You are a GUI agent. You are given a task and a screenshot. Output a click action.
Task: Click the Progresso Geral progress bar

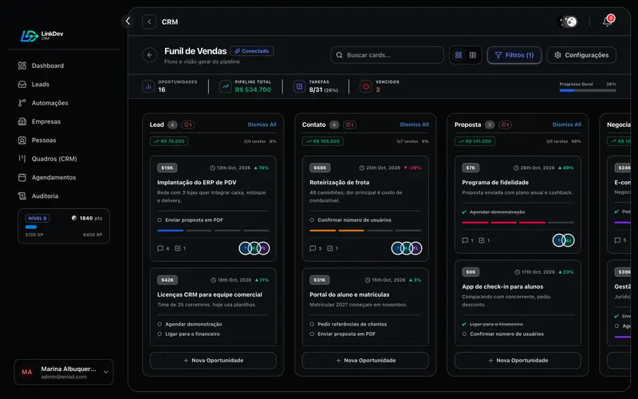pos(588,90)
